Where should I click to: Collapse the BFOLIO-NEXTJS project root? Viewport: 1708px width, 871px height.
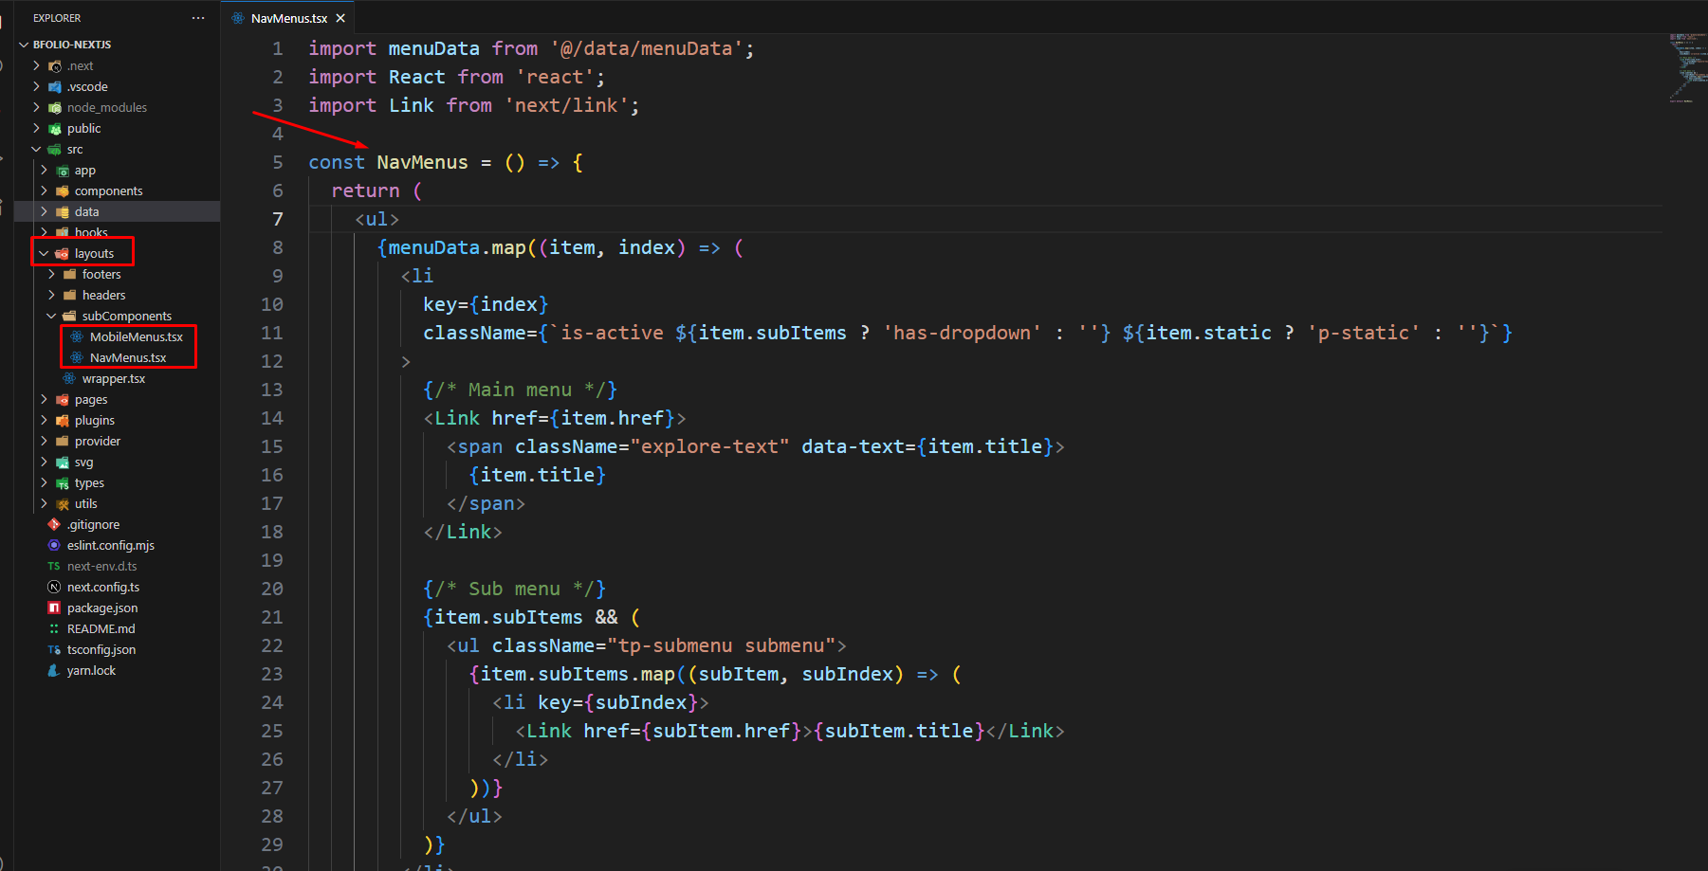(24, 45)
